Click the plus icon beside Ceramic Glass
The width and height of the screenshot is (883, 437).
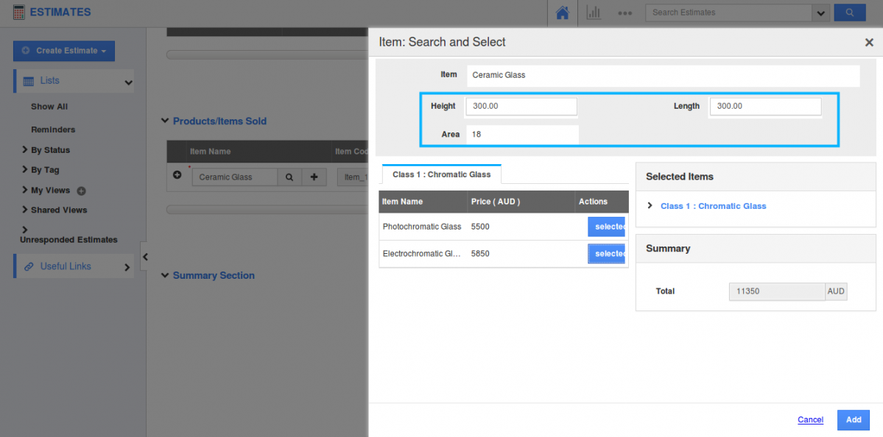coord(314,177)
